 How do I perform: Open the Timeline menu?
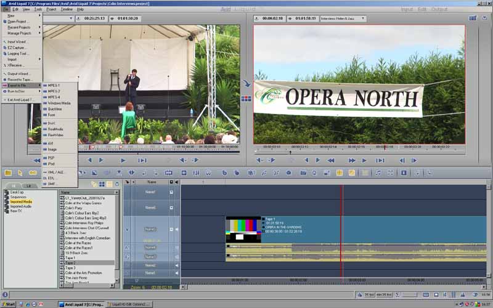67,9
